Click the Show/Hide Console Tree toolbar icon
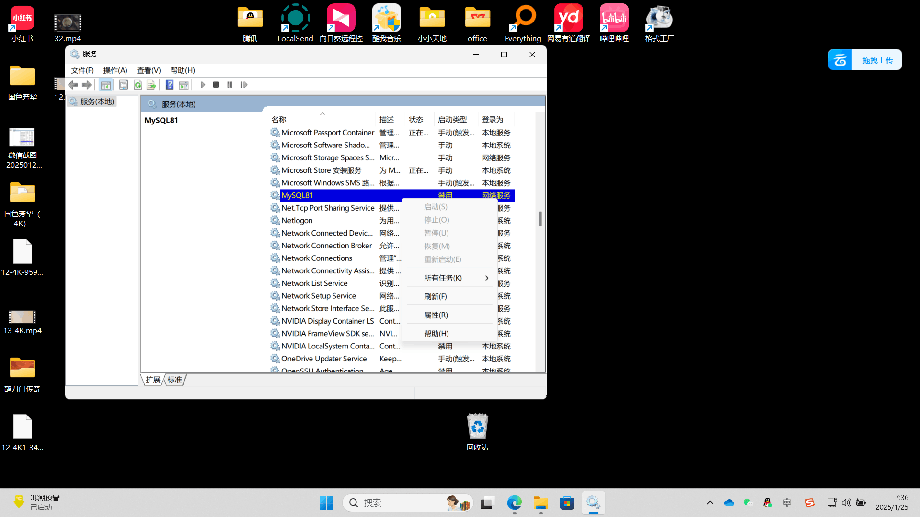920x517 pixels. click(x=105, y=85)
